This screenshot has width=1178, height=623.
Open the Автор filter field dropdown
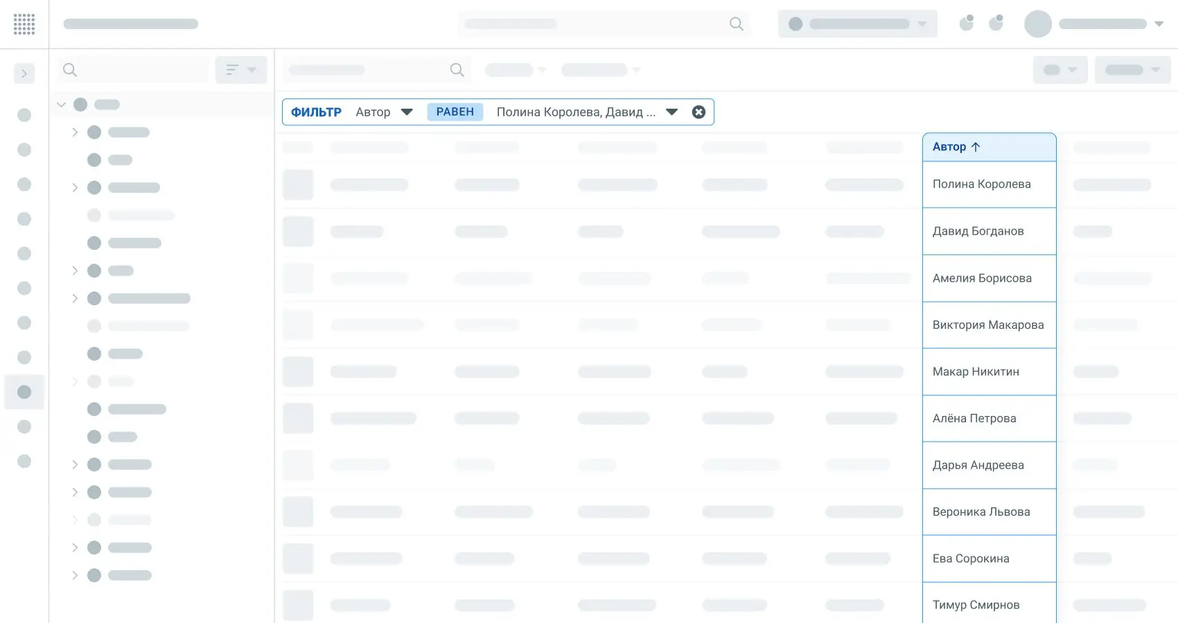(x=407, y=112)
